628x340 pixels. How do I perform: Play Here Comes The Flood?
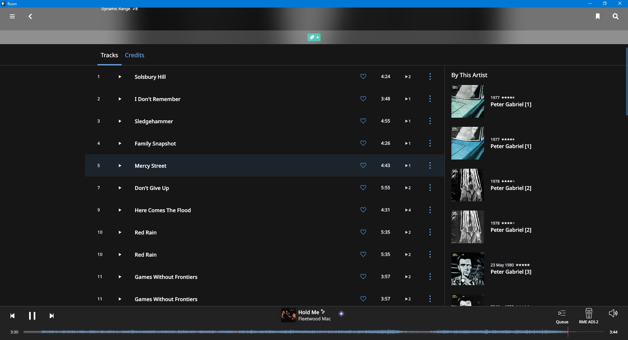(120, 210)
